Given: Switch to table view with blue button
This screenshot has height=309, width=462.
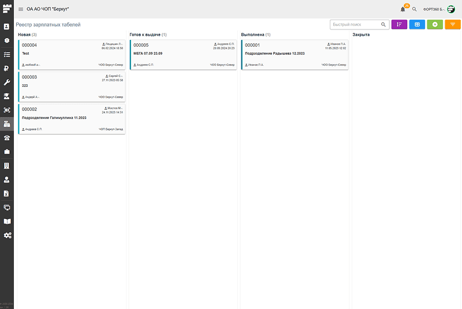Looking at the screenshot, I should coord(417,24).
